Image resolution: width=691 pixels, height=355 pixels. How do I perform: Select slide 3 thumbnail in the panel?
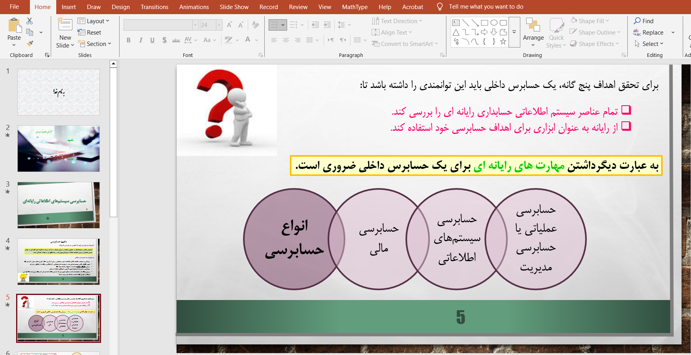coord(59,205)
